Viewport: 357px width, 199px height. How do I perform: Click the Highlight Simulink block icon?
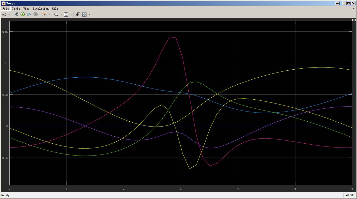(x=44, y=14)
